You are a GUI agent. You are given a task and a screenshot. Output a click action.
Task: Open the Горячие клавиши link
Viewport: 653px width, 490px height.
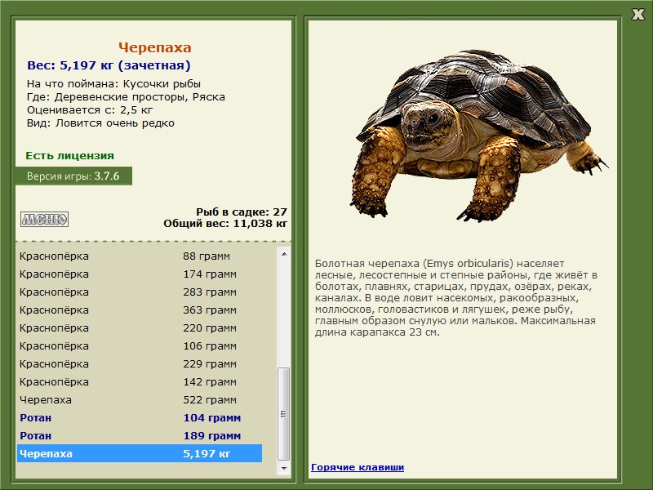click(358, 467)
